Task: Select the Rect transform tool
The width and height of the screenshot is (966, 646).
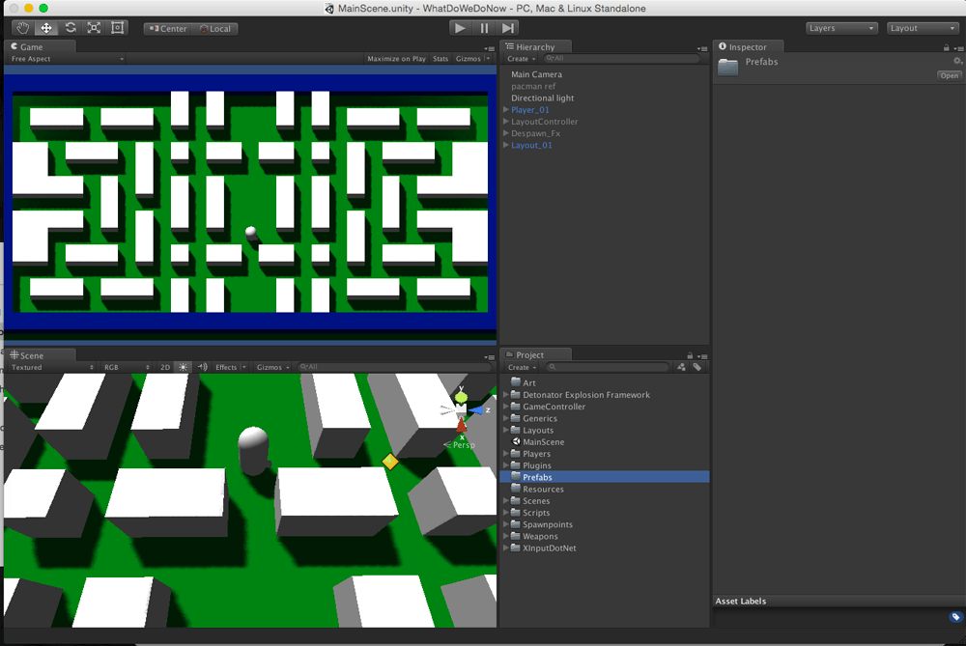Action: 117,28
